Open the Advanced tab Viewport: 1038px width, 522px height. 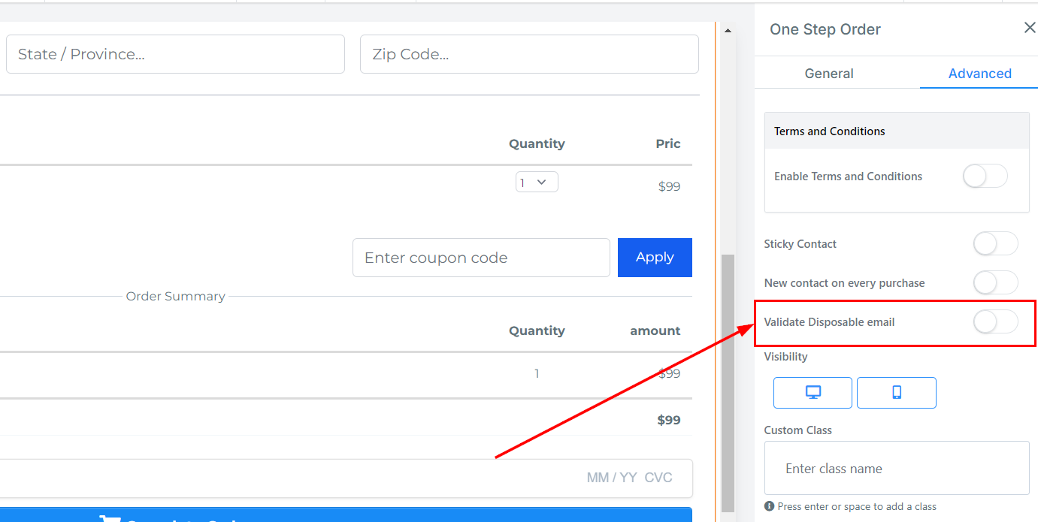[979, 74]
